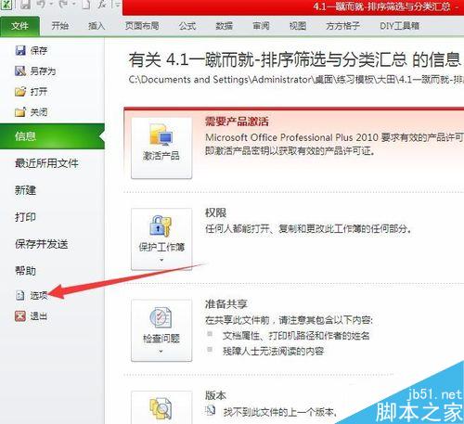Click the quick access new document icon
Screen dimensions: 464x424
(86, 5)
